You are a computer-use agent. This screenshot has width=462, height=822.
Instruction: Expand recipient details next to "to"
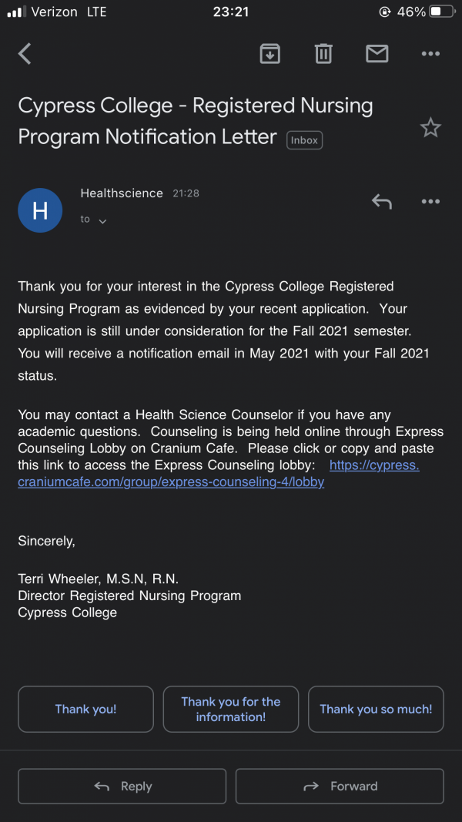point(102,221)
